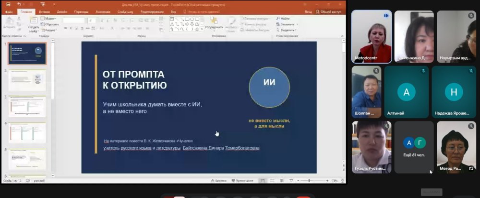Switch to the Рецензирование tab
The width and height of the screenshot is (480, 198).
point(152,11)
